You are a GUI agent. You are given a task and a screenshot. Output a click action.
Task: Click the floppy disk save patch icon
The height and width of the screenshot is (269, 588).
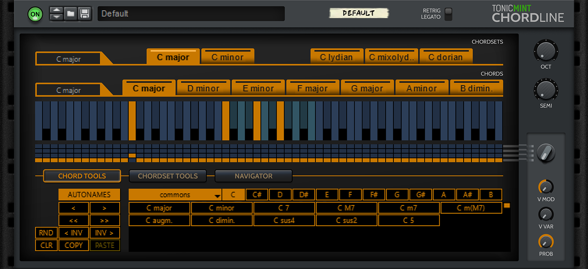[x=85, y=14]
